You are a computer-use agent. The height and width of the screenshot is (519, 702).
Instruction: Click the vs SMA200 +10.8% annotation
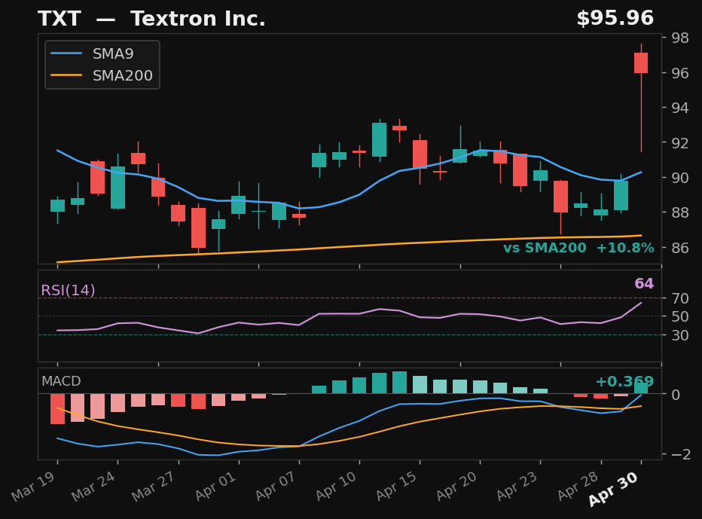(x=578, y=248)
